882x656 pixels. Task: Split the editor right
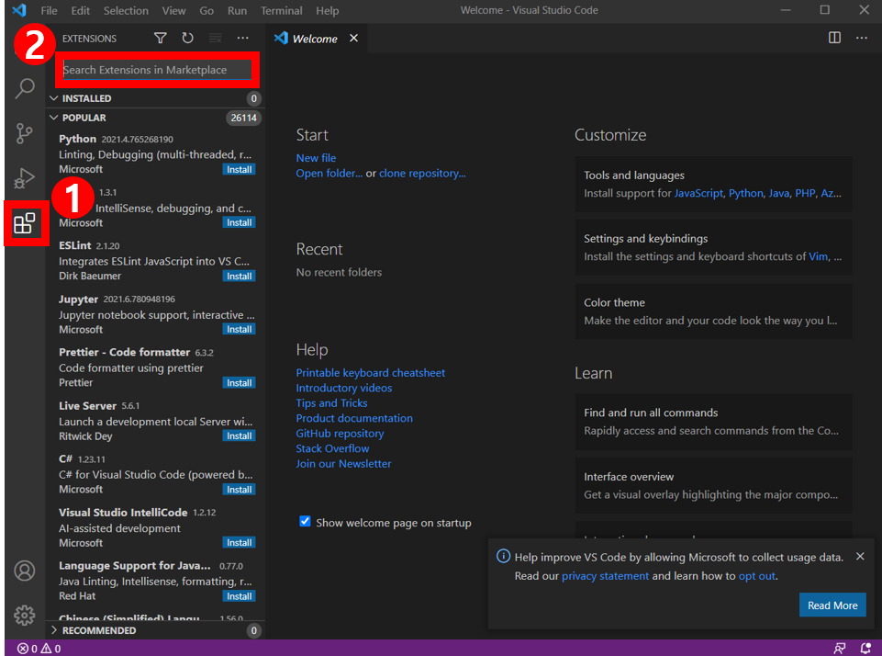[x=835, y=38]
